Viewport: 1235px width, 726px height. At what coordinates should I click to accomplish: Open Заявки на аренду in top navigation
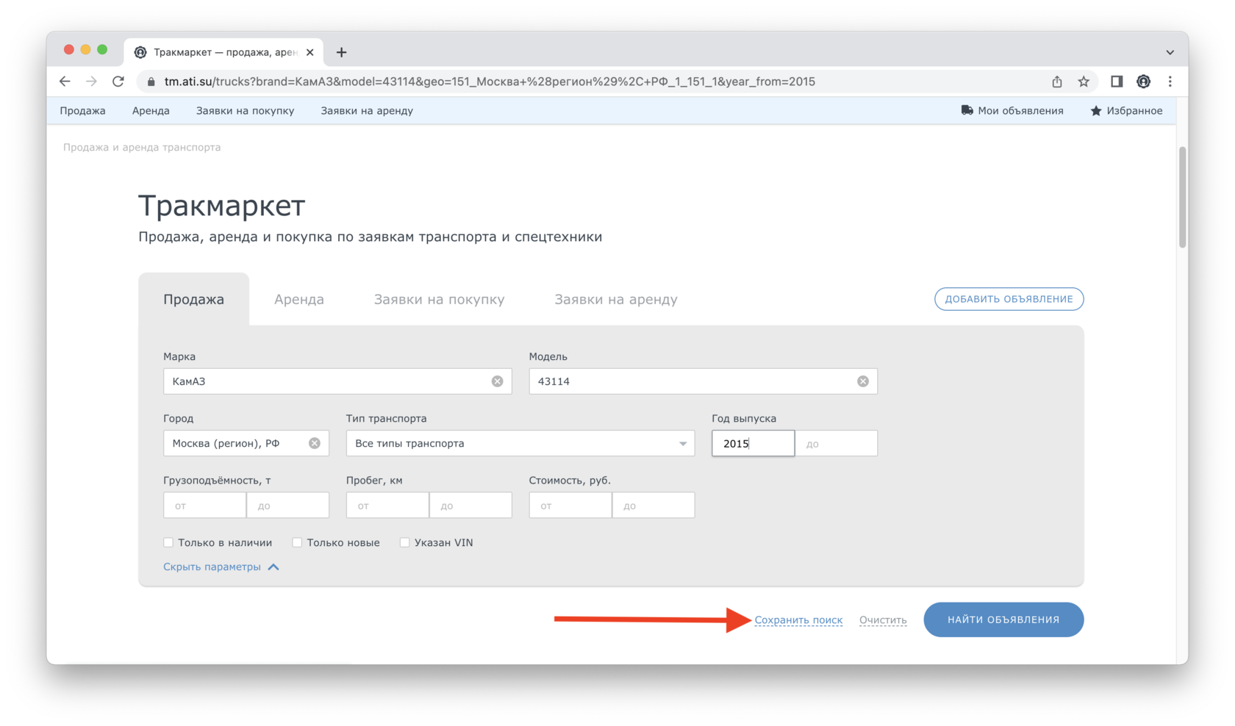click(x=367, y=110)
